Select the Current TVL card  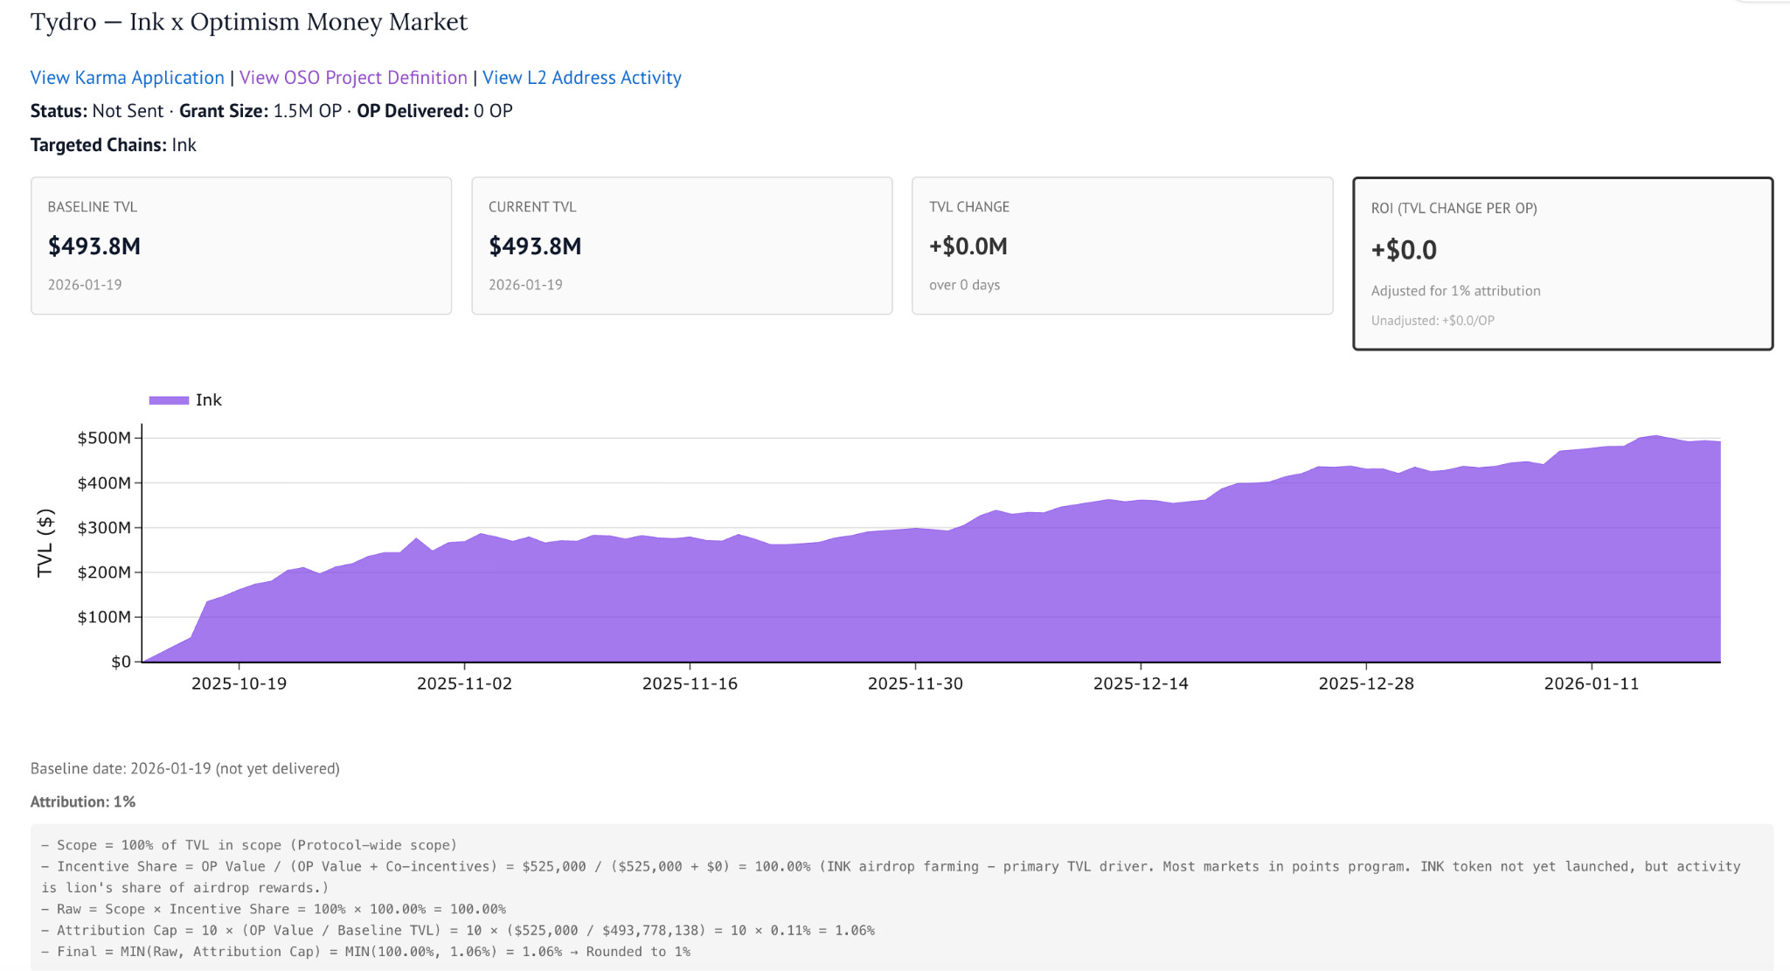pos(681,246)
